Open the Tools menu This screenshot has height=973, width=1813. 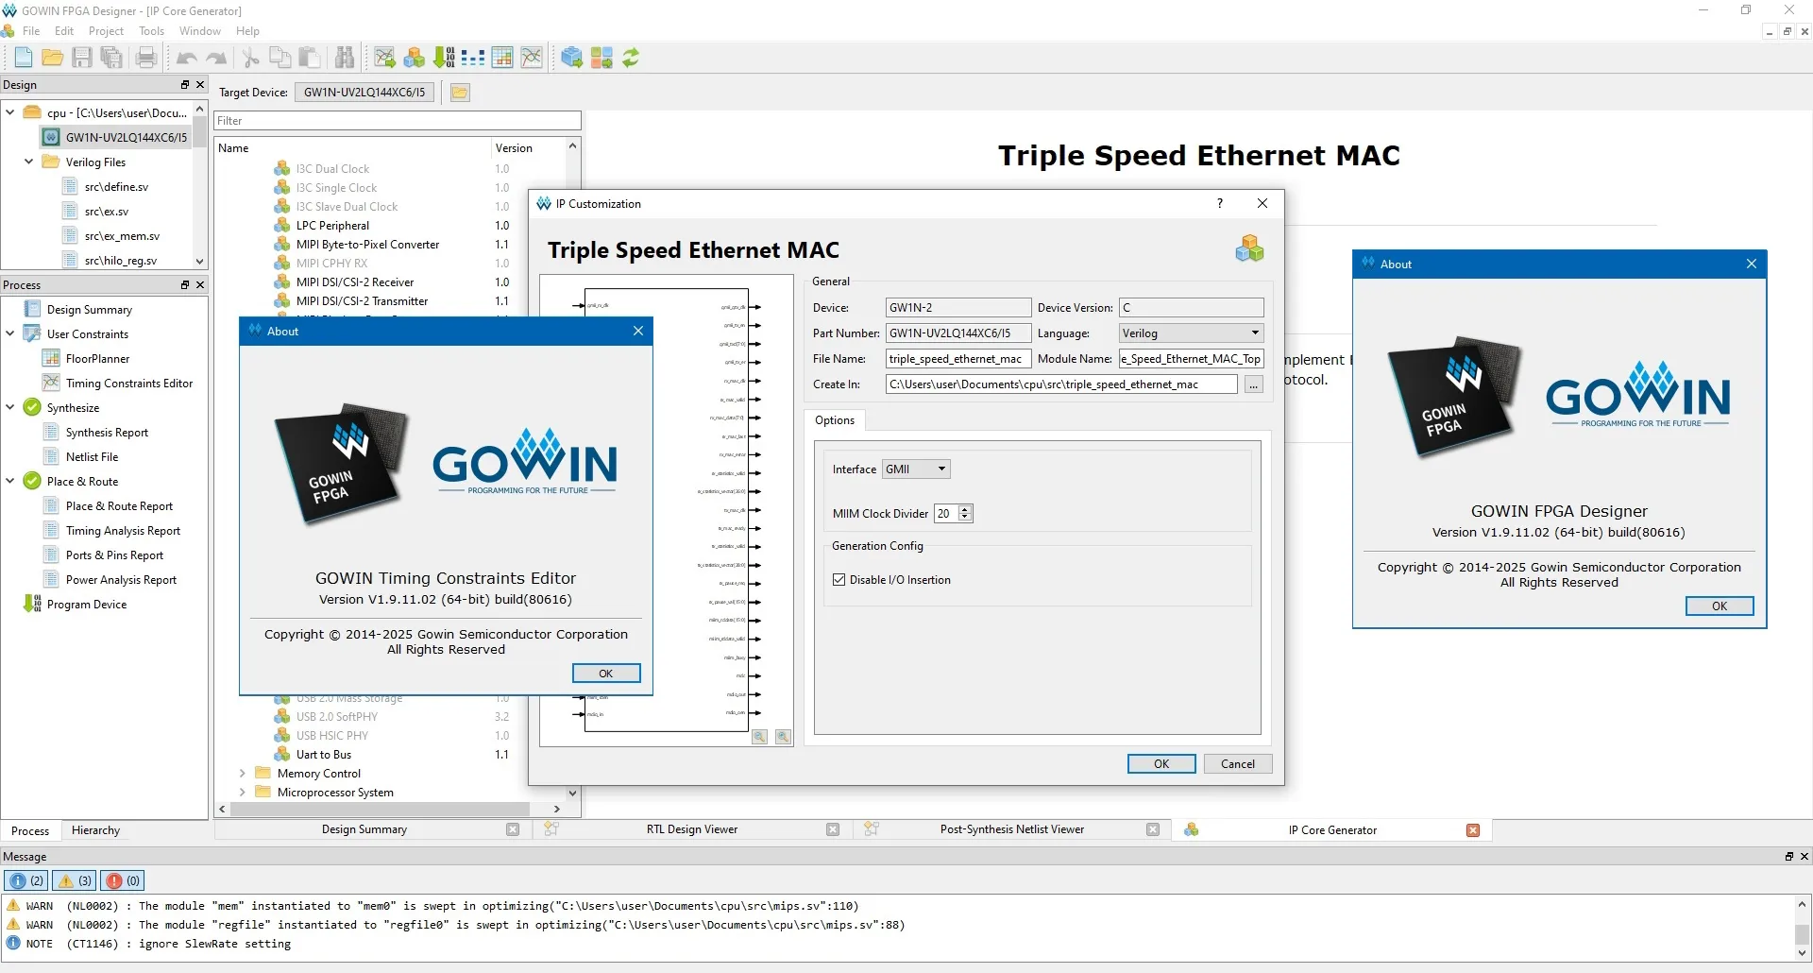point(151,31)
